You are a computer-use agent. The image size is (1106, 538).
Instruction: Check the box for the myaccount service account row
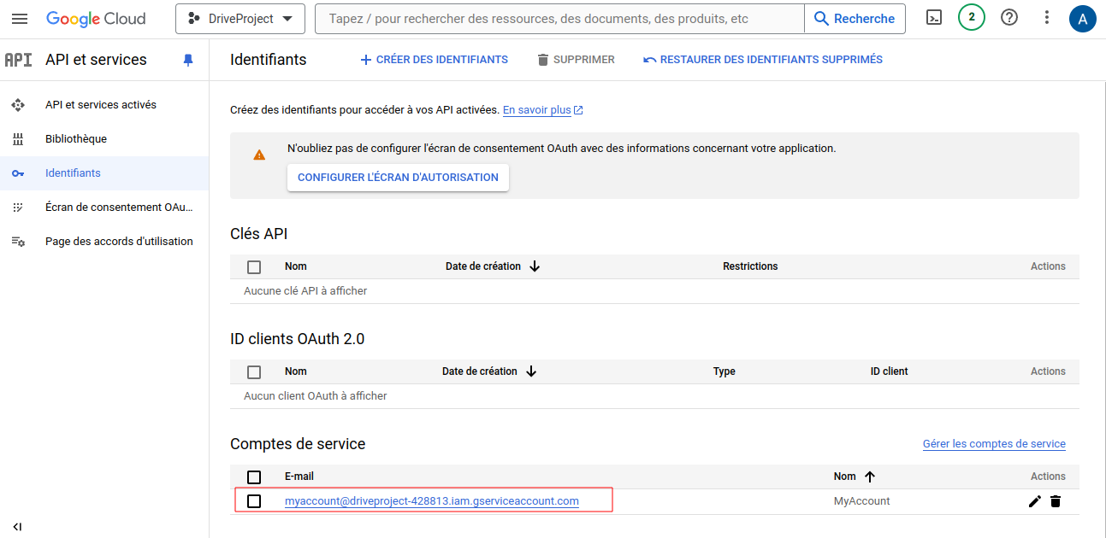coord(254,501)
